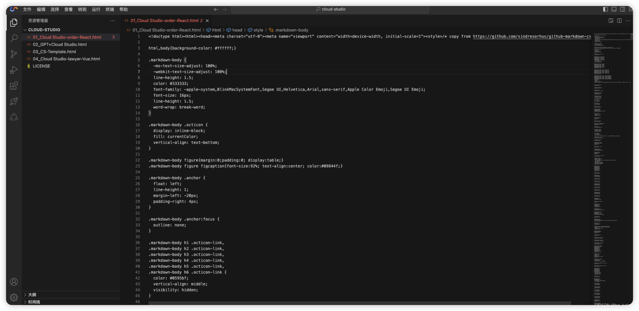The height and width of the screenshot is (311, 639).
Task: Open the Accounts menu icon
Action: (14, 282)
